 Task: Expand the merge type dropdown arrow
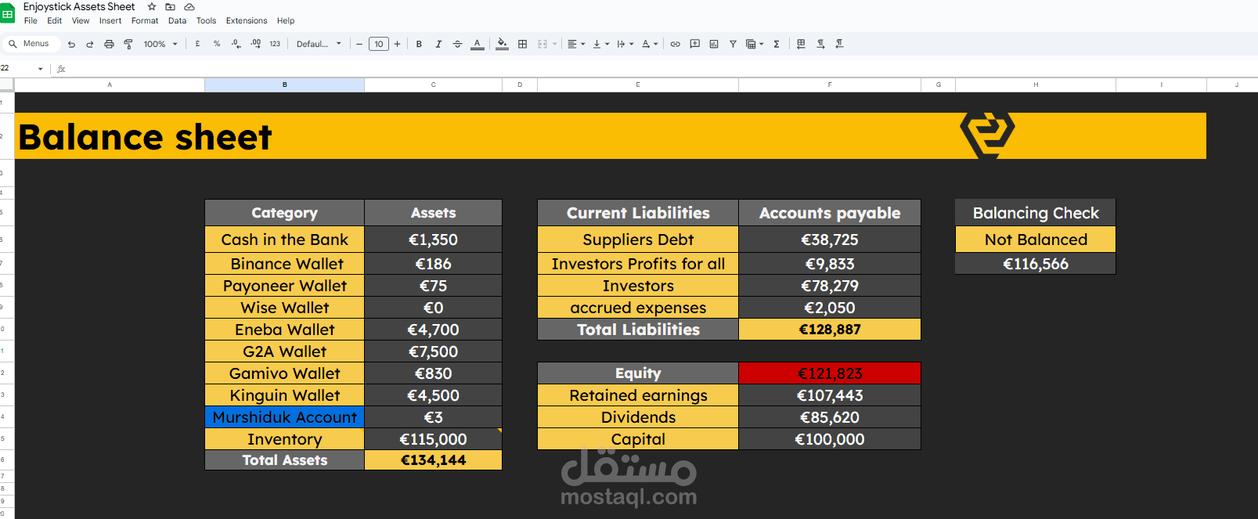(x=555, y=44)
